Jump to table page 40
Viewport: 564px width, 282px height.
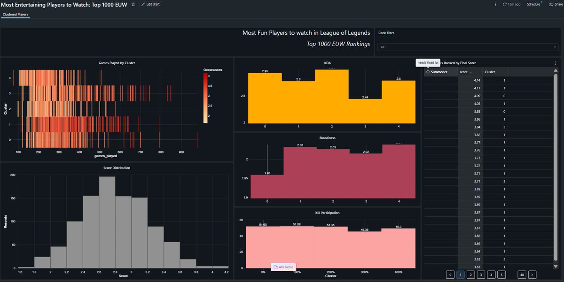point(522,274)
